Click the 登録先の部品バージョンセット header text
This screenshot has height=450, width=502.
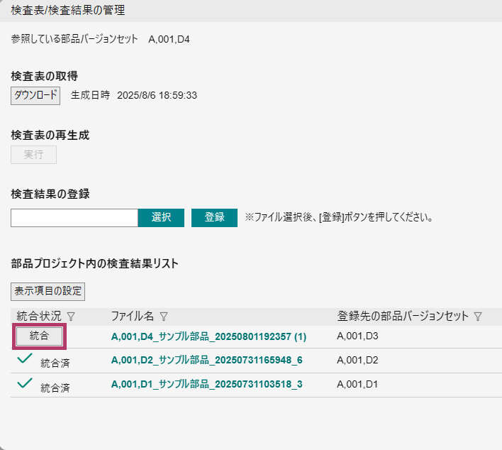pyautogui.click(x=403, y=317)
